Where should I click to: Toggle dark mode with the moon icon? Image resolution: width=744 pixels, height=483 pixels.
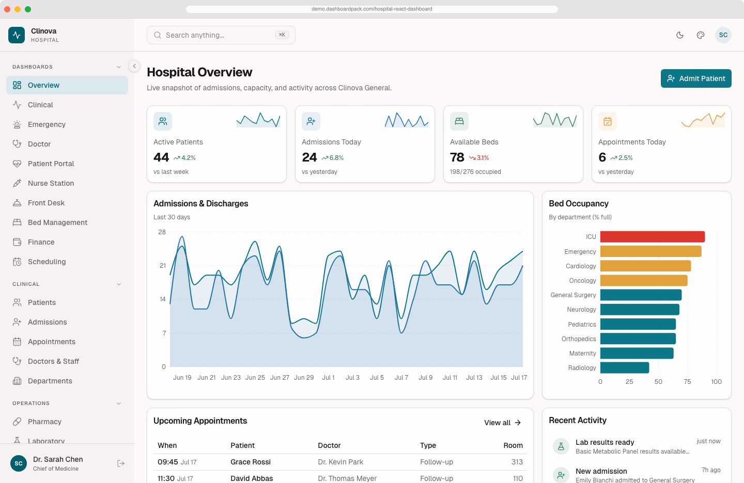pyautogui.click(x=680, y=35)
